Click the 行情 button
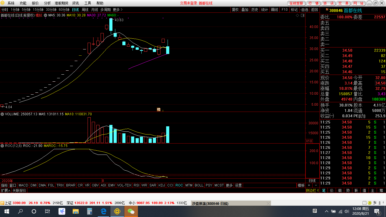This screenshot has width=386, height=217. (313, 3)
